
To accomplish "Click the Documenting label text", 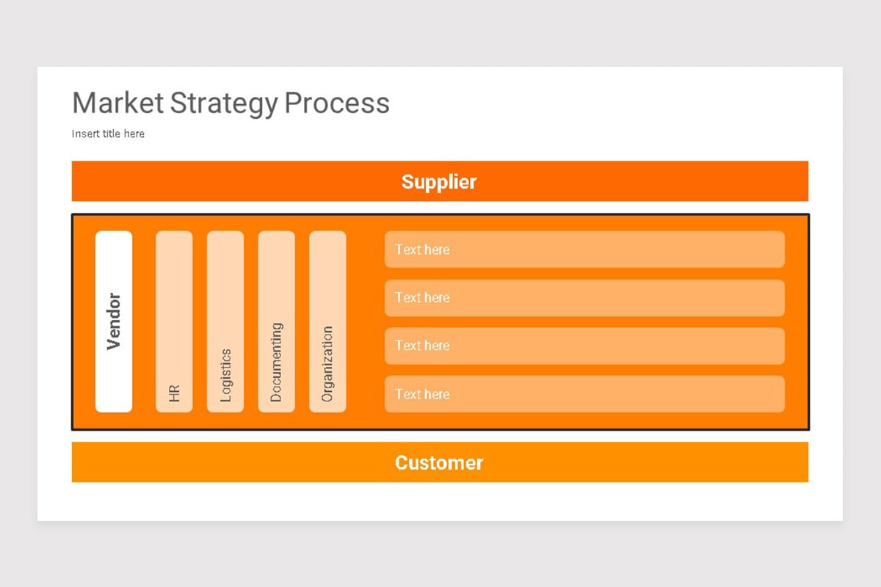I will [276, 362].
